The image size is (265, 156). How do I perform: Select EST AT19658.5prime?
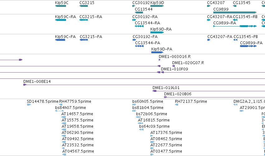(64, 130)
